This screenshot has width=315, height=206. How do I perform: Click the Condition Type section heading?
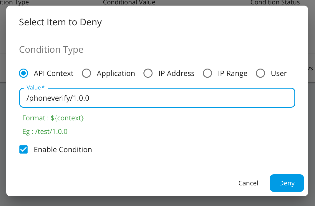tap(51, 49)
